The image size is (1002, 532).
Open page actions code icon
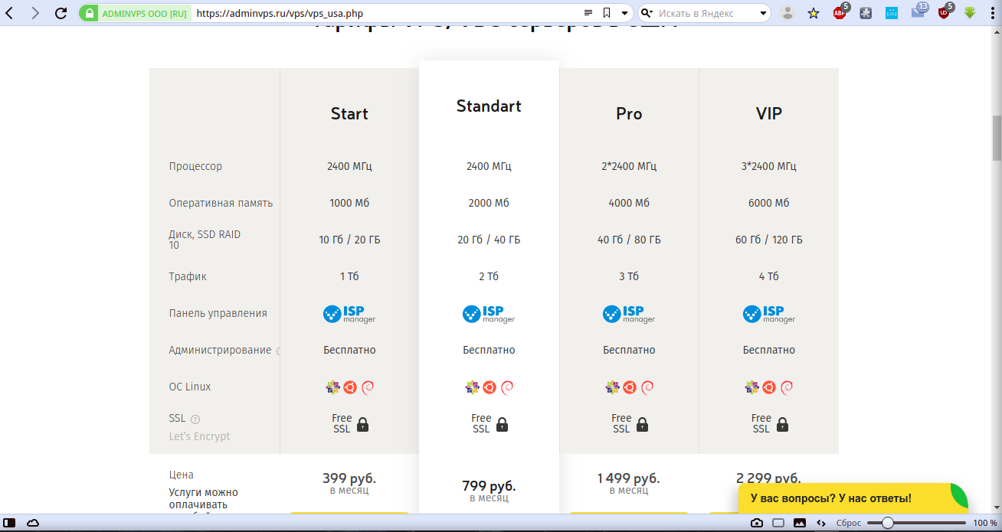tap(821, 523)
